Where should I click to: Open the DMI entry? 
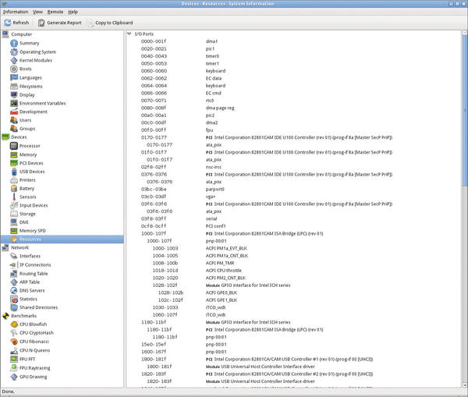pos(24,222)
